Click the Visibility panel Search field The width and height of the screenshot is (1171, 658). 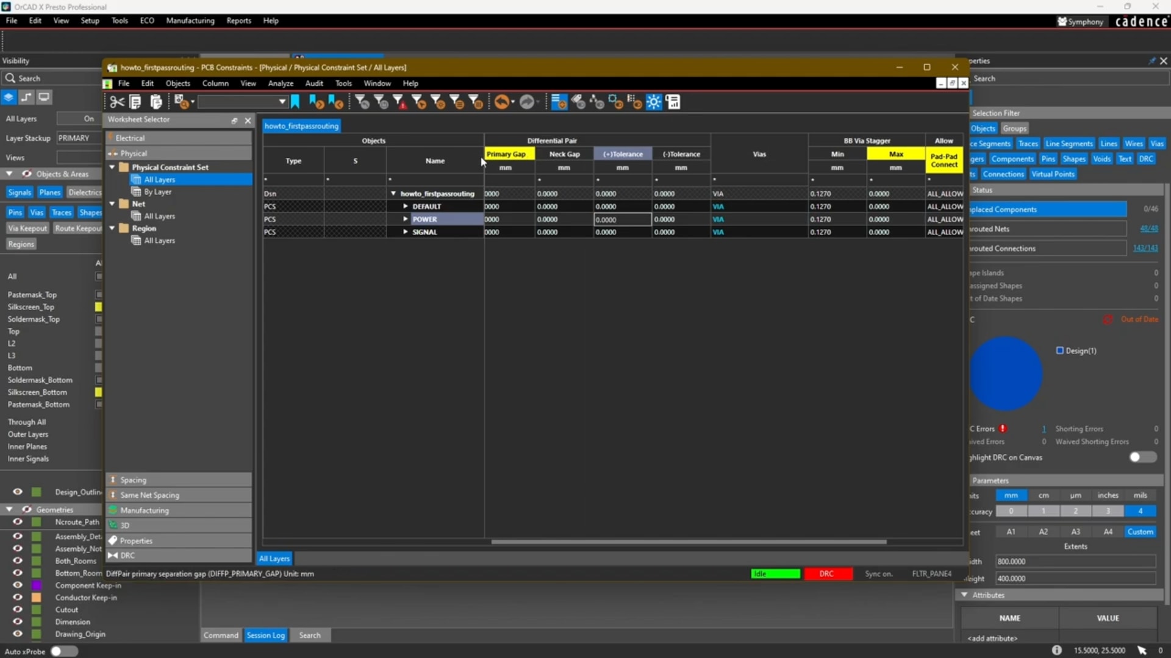point(51,78)
